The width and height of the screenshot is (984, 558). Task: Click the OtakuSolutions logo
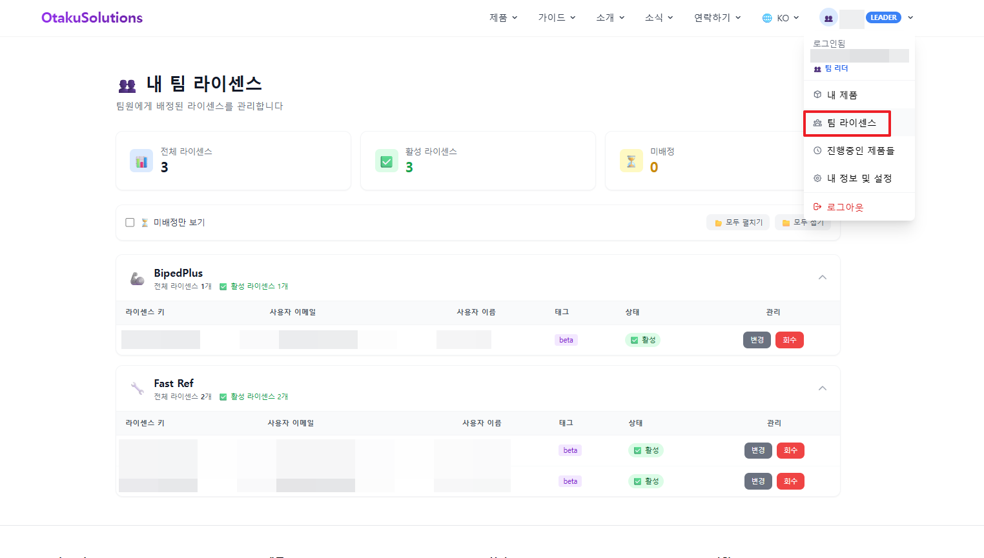[x=92, y=18]
